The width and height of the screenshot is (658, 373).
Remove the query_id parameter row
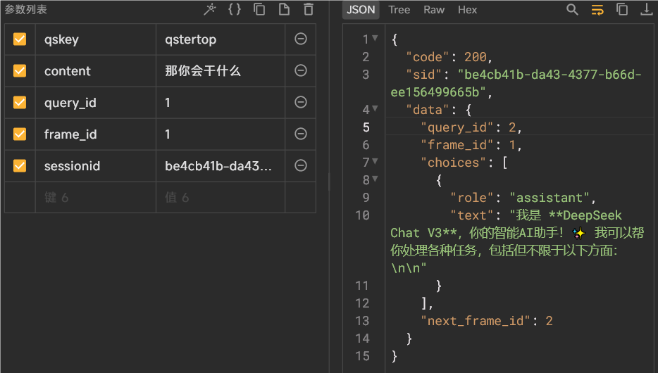[300, 102]
